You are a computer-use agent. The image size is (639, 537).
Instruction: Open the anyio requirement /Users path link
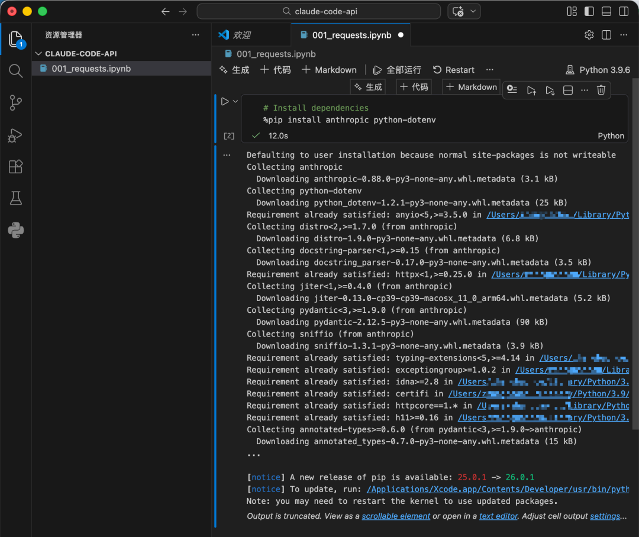tap(557, 215)
